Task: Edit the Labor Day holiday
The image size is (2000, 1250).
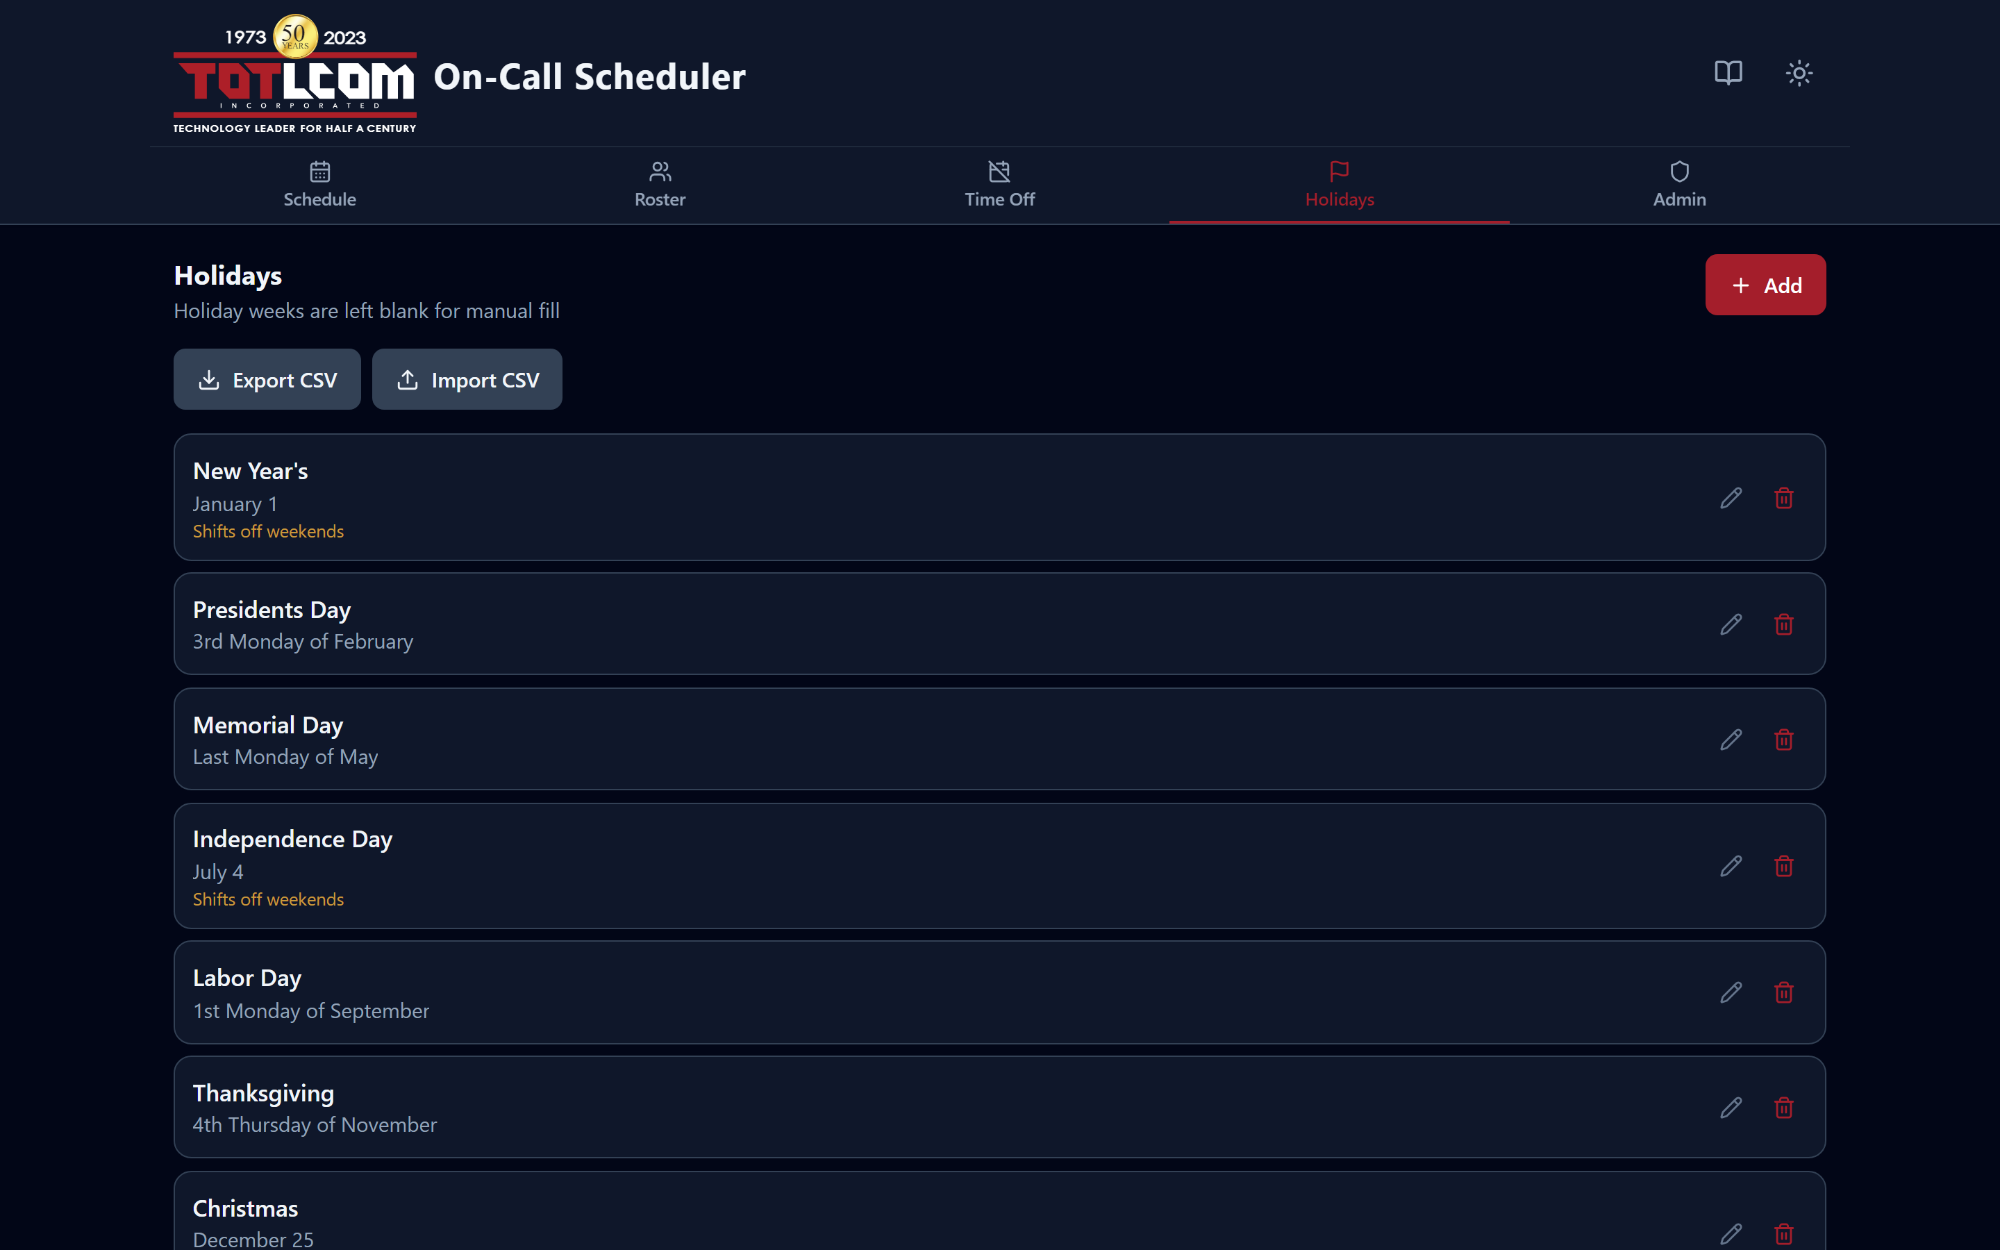Action: pyautogui.click(x=1731, y=992)
